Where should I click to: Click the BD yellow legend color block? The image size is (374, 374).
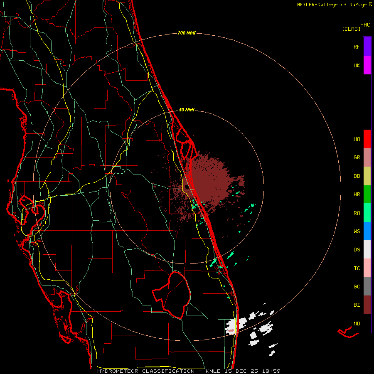[x=367, y=176]
